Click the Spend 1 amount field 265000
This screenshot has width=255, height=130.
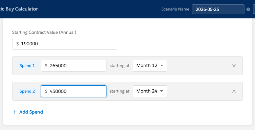[74, 66]
